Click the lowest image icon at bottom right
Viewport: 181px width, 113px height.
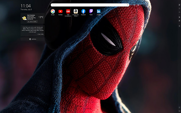pos(179,111)
